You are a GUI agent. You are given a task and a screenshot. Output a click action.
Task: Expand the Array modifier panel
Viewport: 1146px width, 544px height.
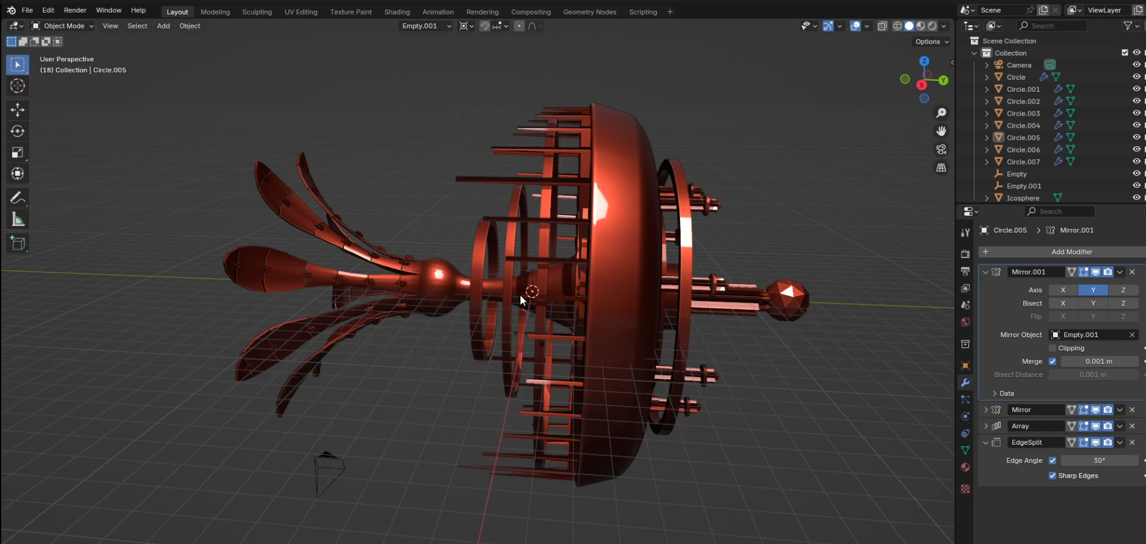click(x=985, y=426)
